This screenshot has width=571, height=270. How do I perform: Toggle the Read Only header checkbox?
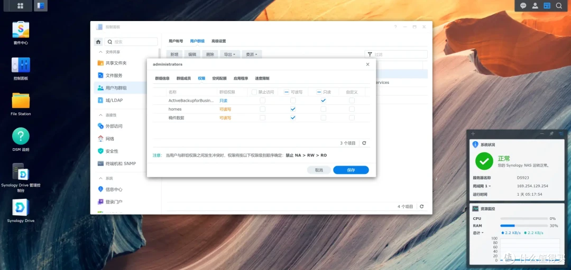pyautogui.click(x=319, y=92)
